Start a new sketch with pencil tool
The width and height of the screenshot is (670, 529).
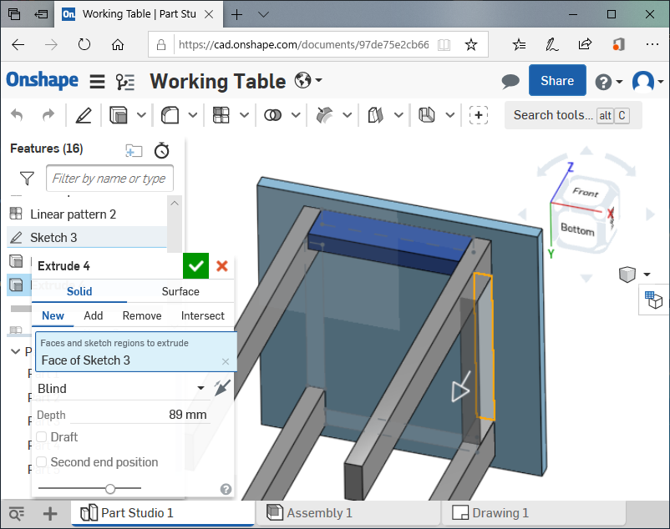tap(84, 115)
